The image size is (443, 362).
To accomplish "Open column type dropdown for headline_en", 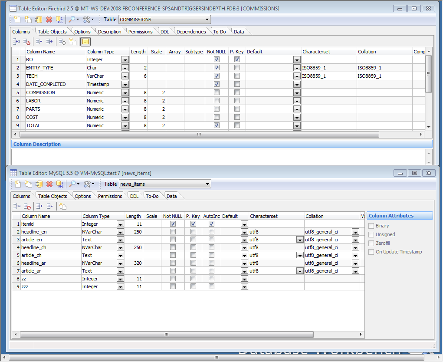I will pos(120,232).
